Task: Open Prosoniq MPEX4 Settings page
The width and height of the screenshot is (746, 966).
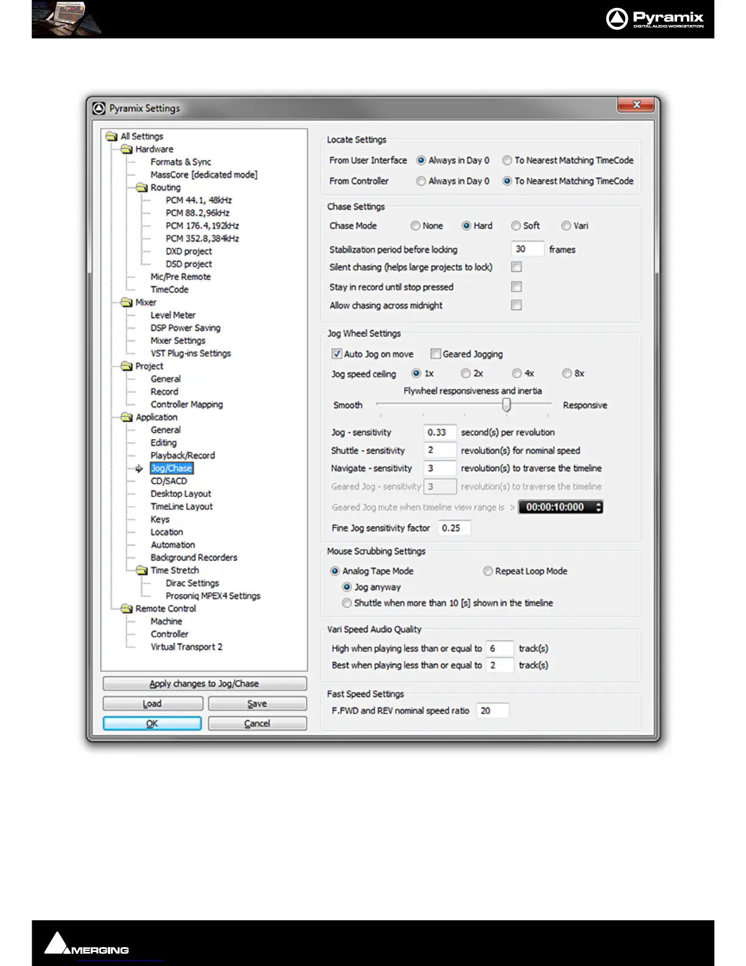Action: click(x=213, y=596)
